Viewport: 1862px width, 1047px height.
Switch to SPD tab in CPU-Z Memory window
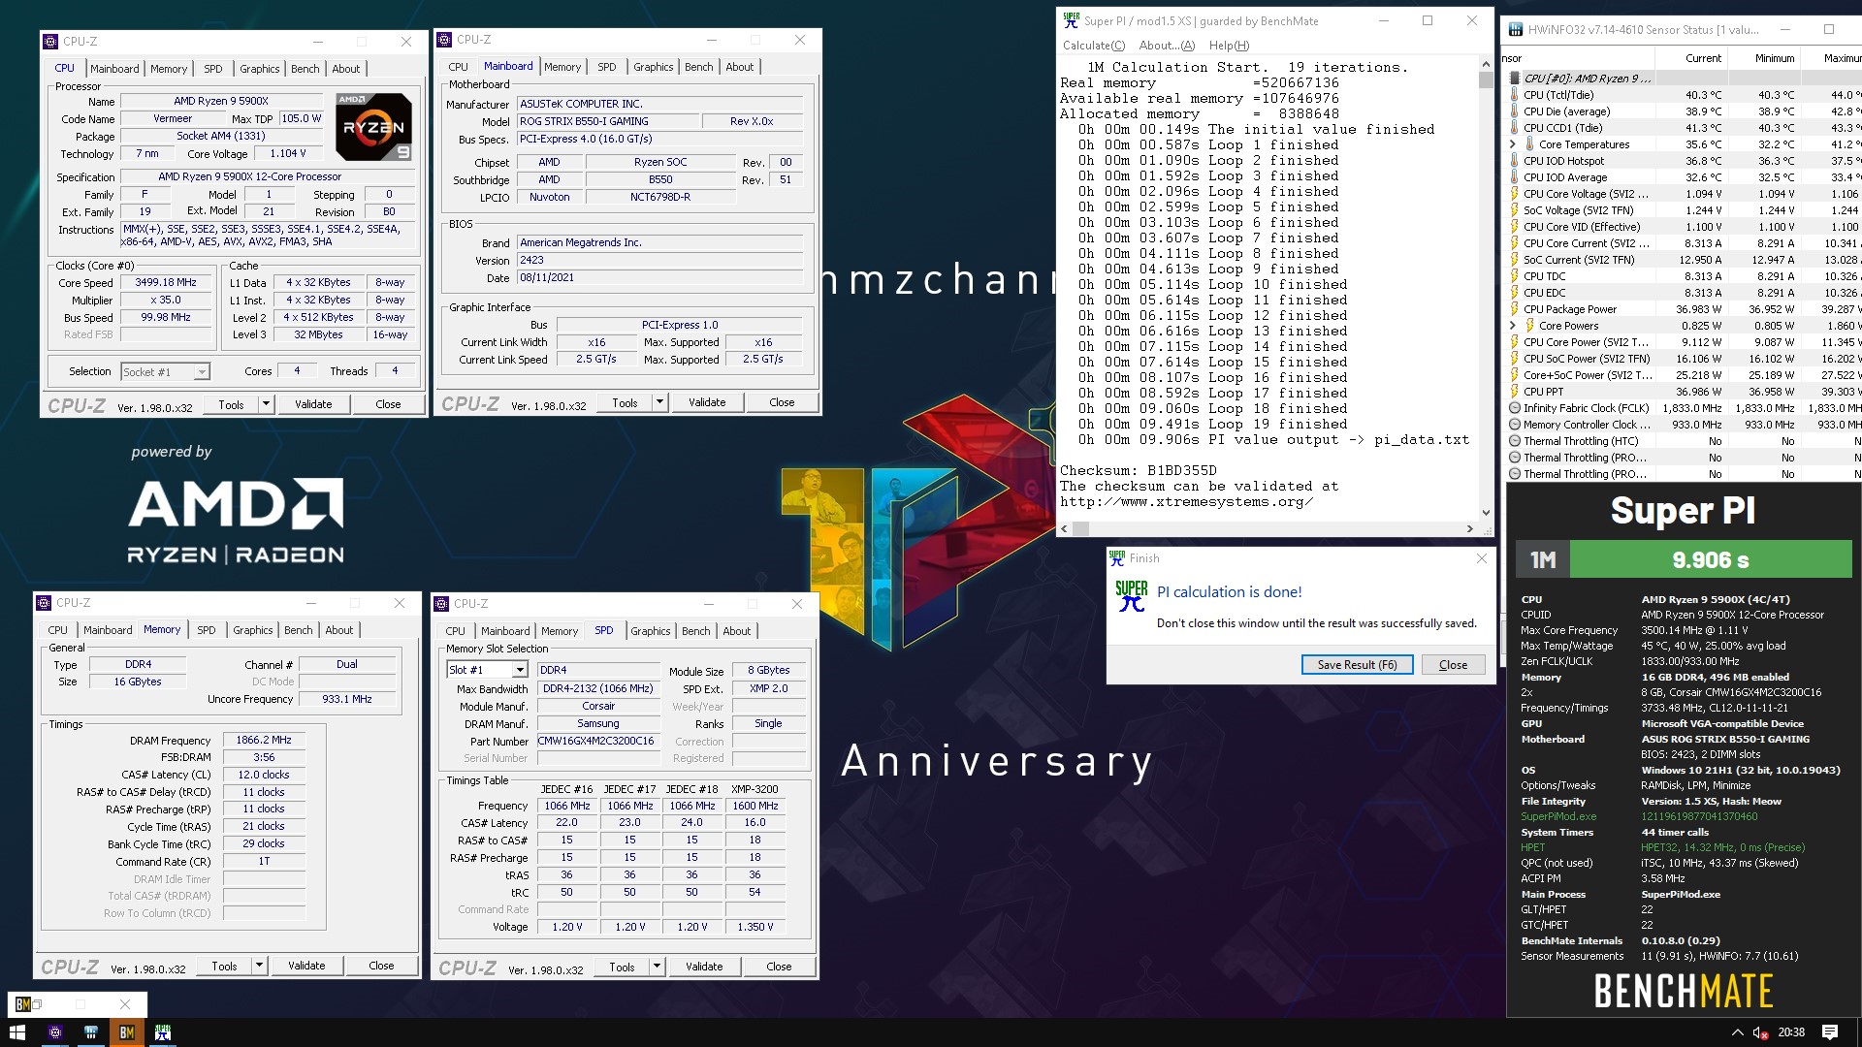pos(207,630)
